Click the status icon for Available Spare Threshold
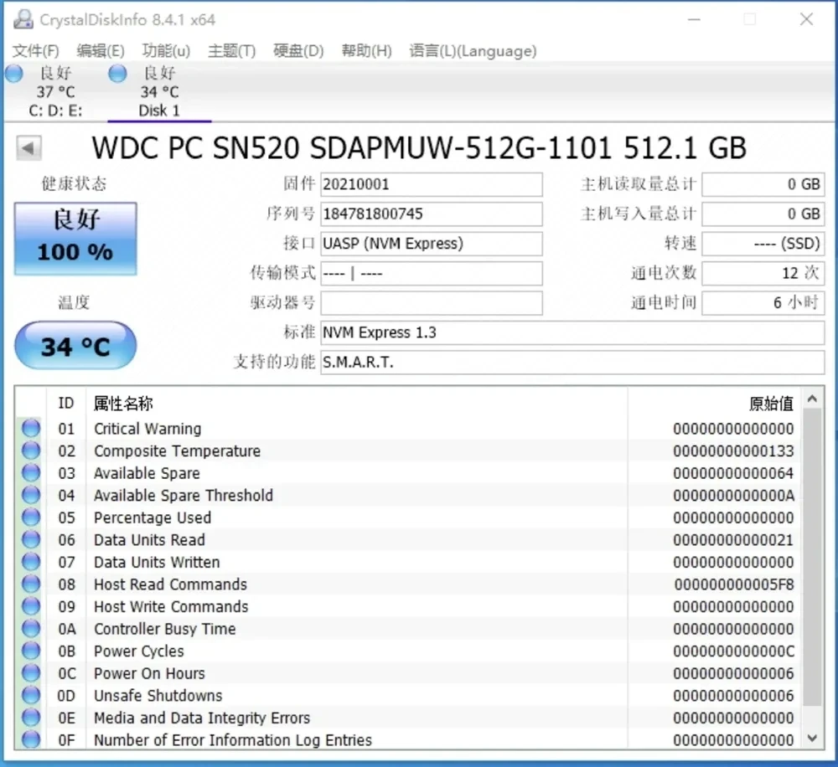This screenshot has height=767, width=838. click(31, 495)
